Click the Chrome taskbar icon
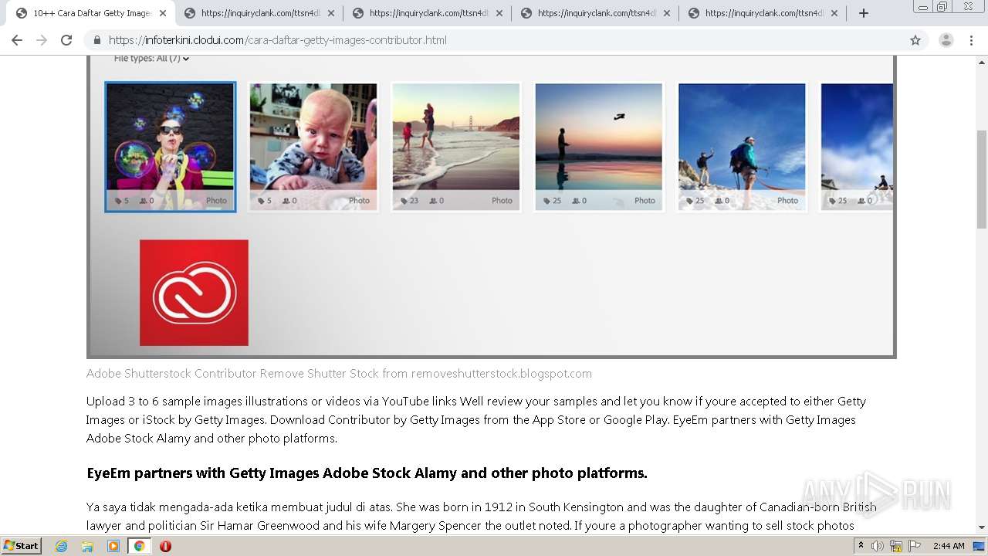 tap(139, 546)
